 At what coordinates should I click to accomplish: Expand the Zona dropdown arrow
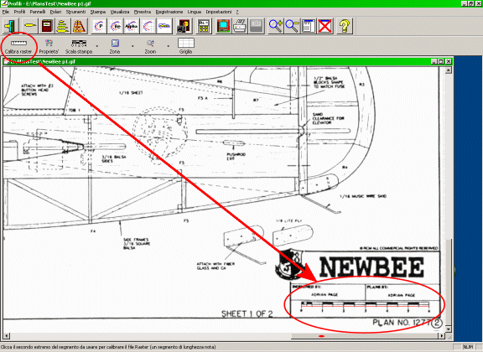point(132,46)
